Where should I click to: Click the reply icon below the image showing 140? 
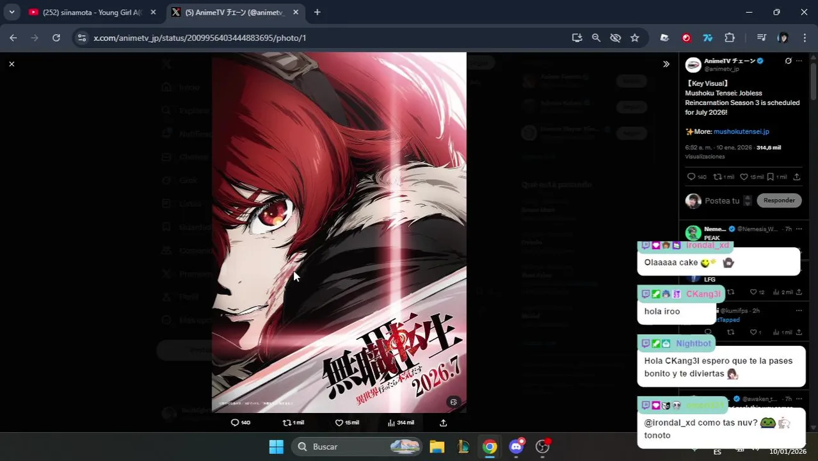tap(241, 423)
